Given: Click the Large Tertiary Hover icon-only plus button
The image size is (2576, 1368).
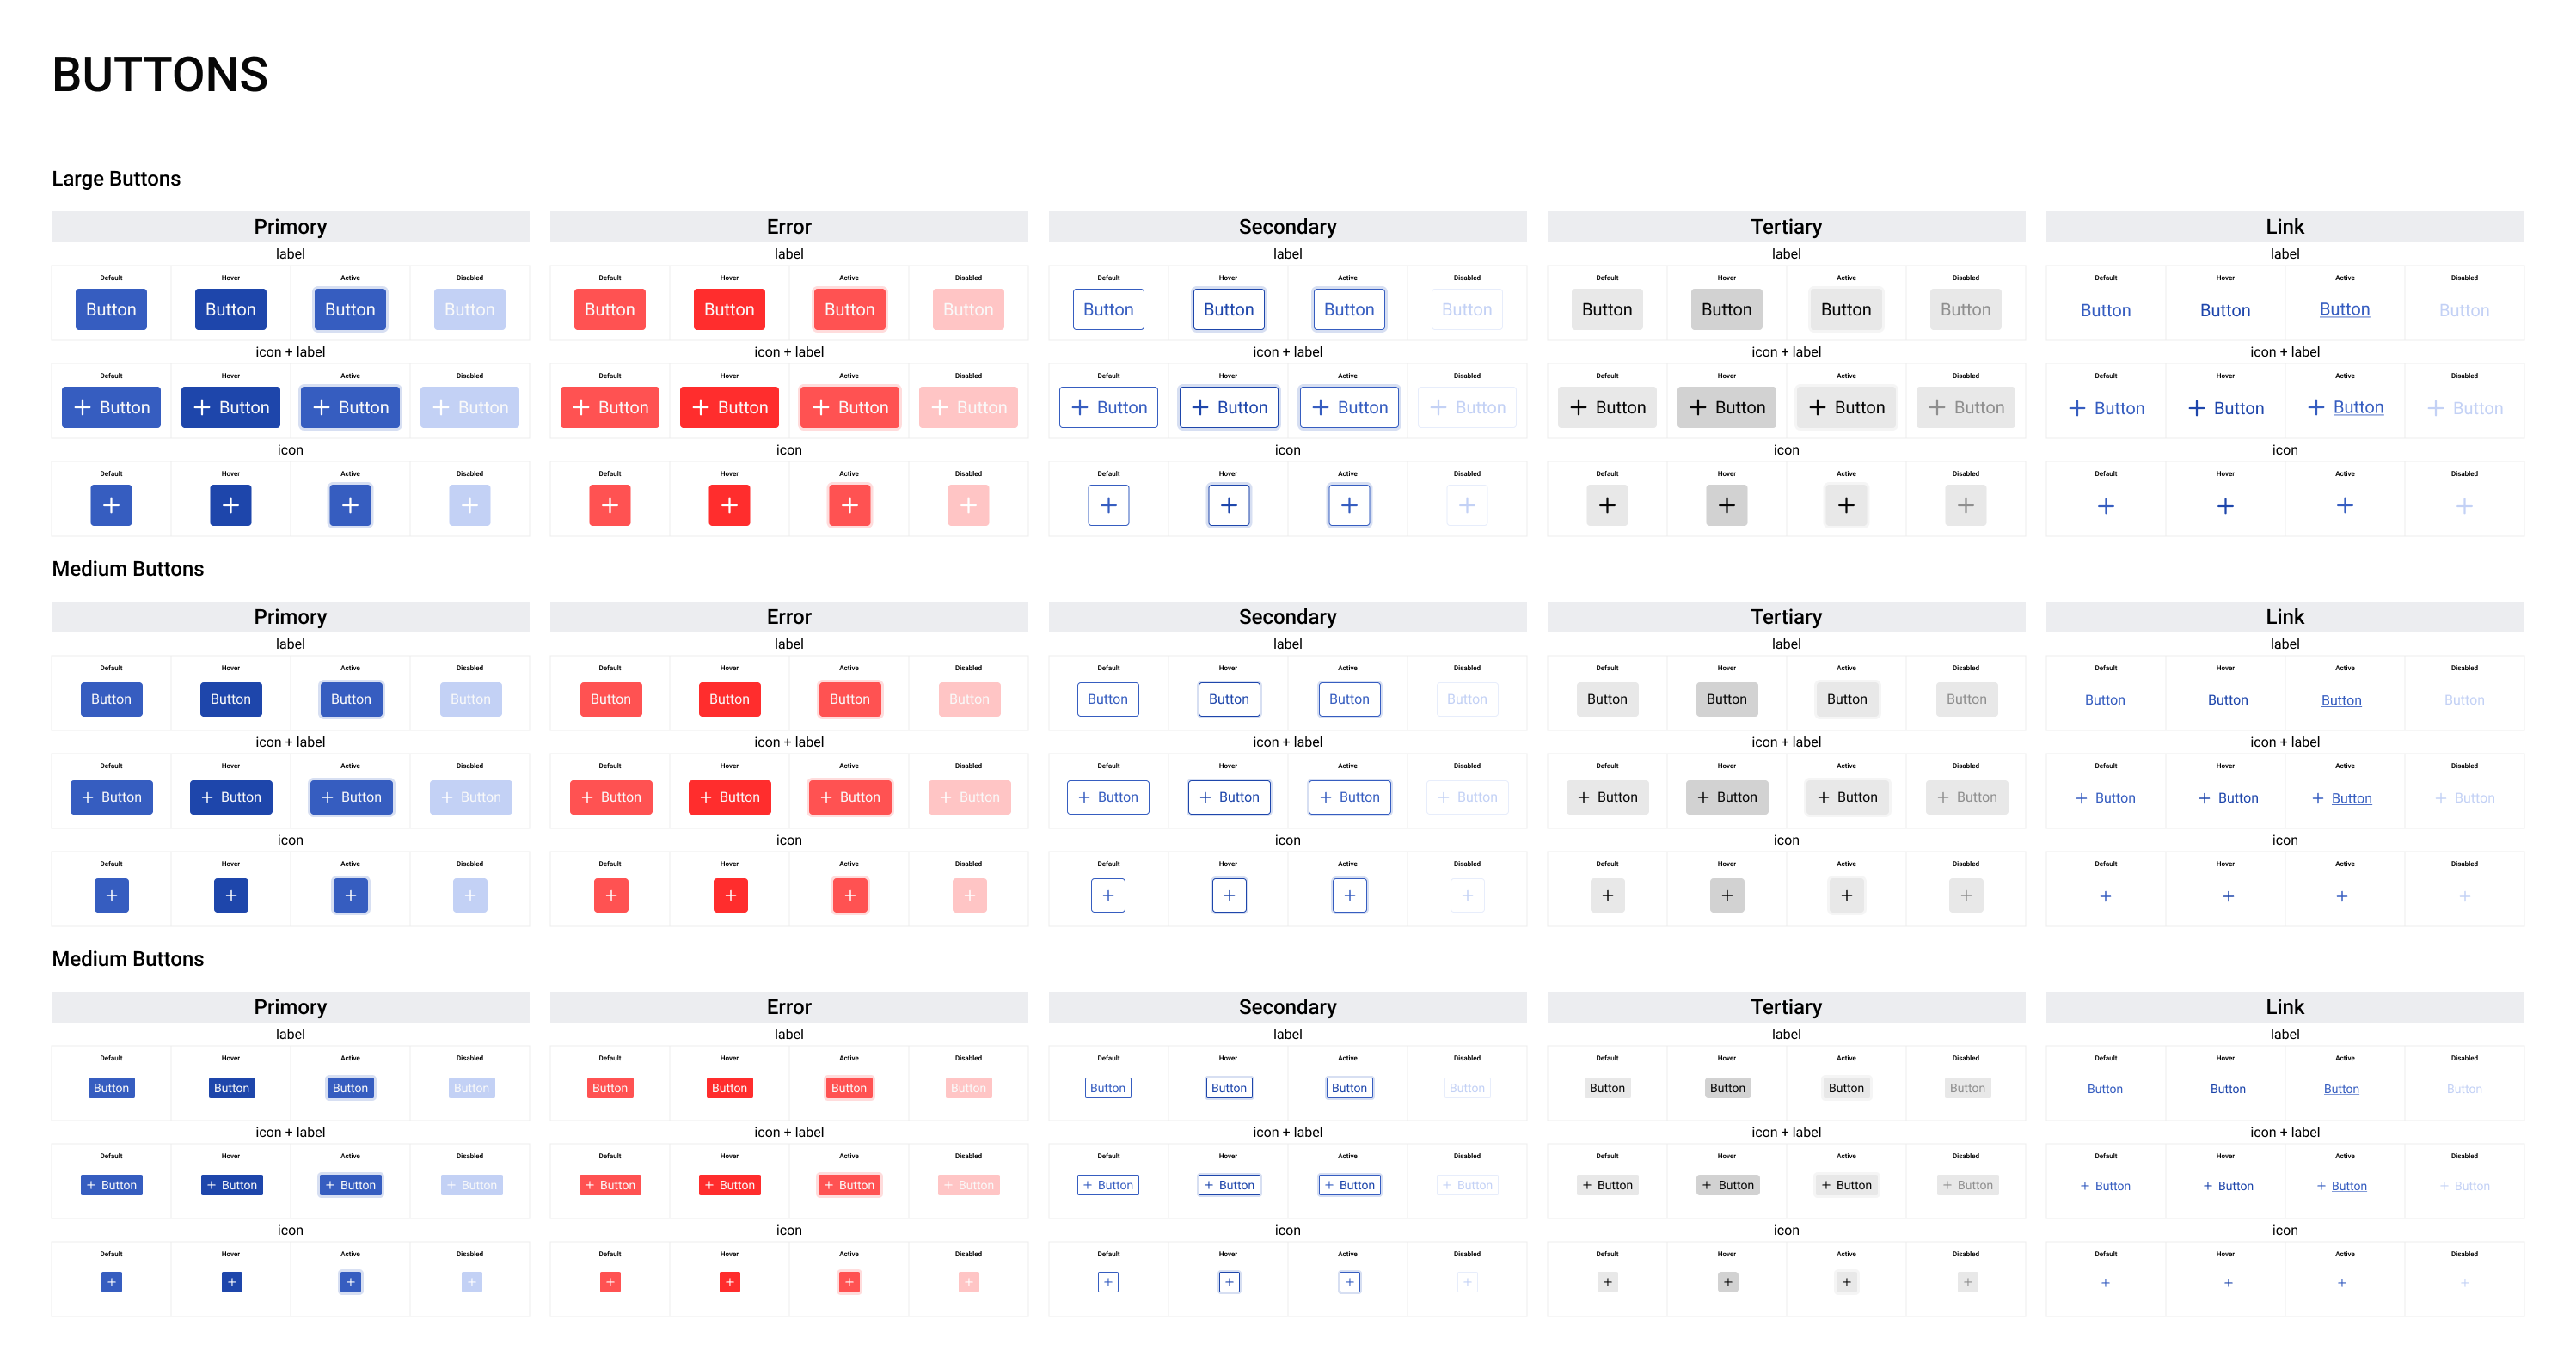Looking at the screenshot, I should (1726, 505).
